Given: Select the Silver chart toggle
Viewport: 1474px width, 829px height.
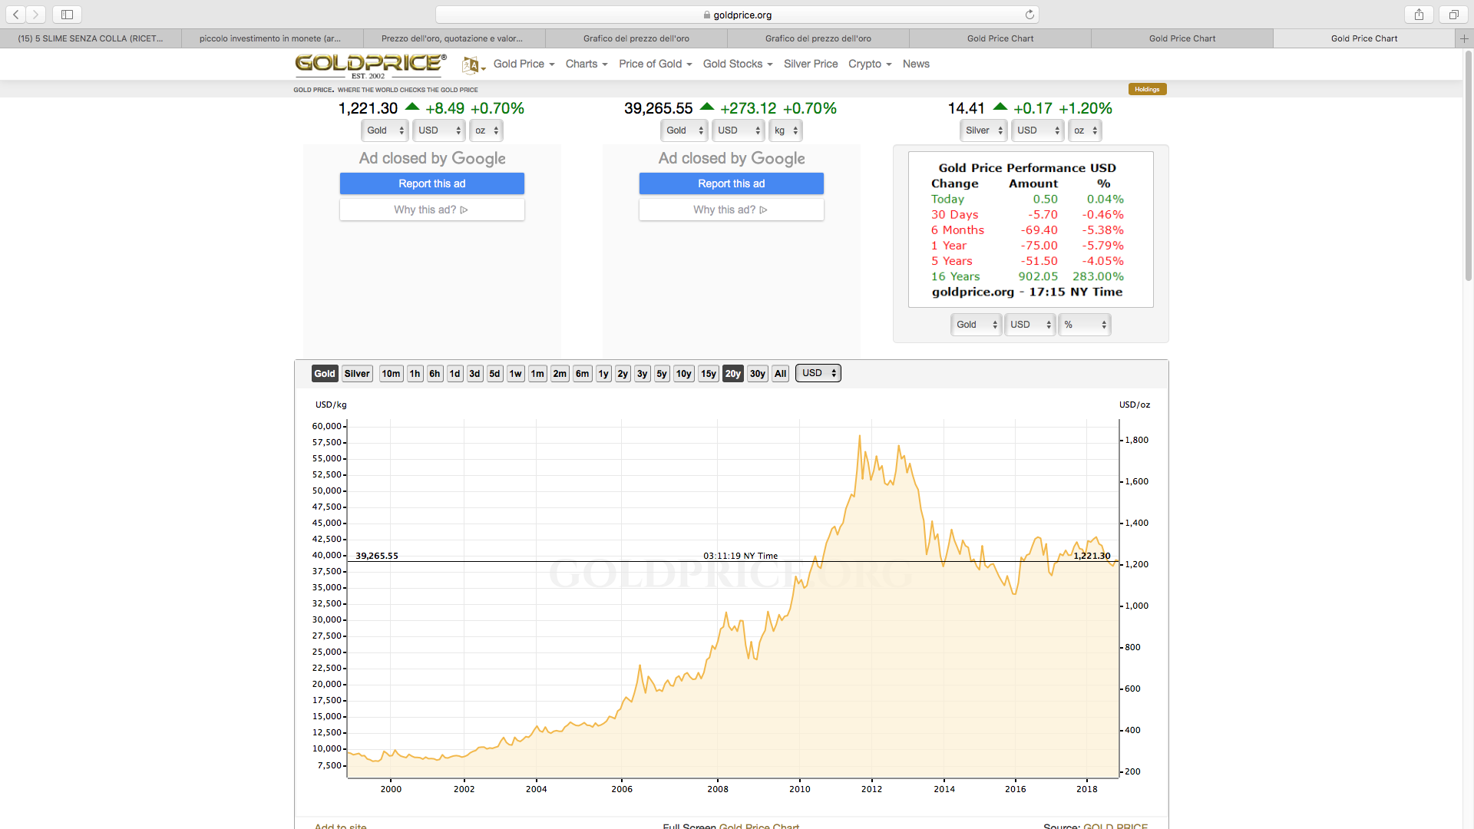Looking at the screenshot, I should (x=357, y=374).
